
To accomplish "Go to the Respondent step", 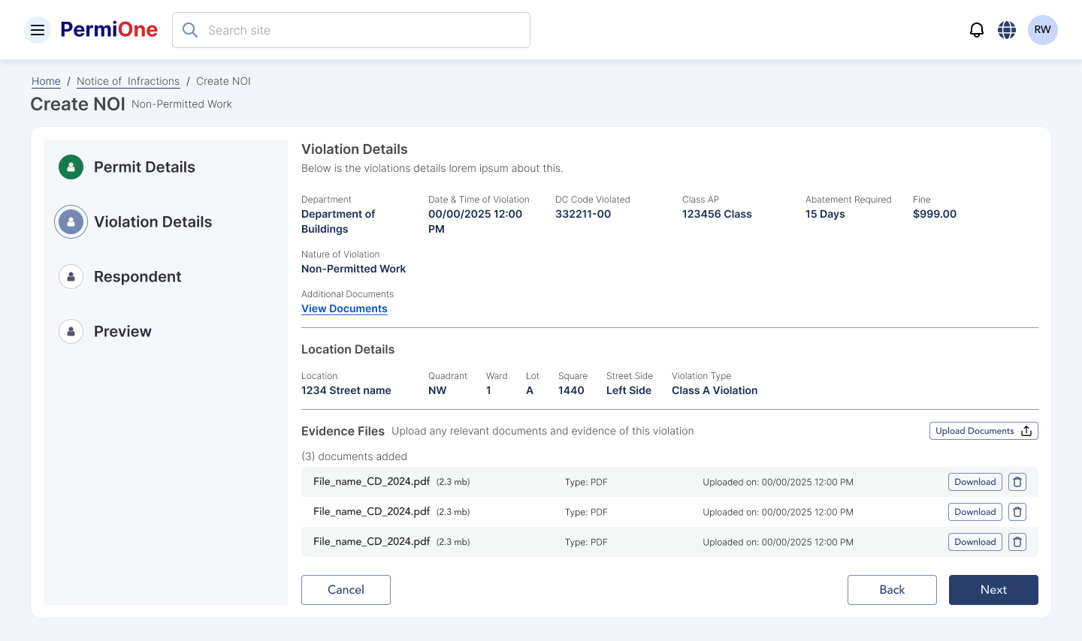I will click(137, 277).
